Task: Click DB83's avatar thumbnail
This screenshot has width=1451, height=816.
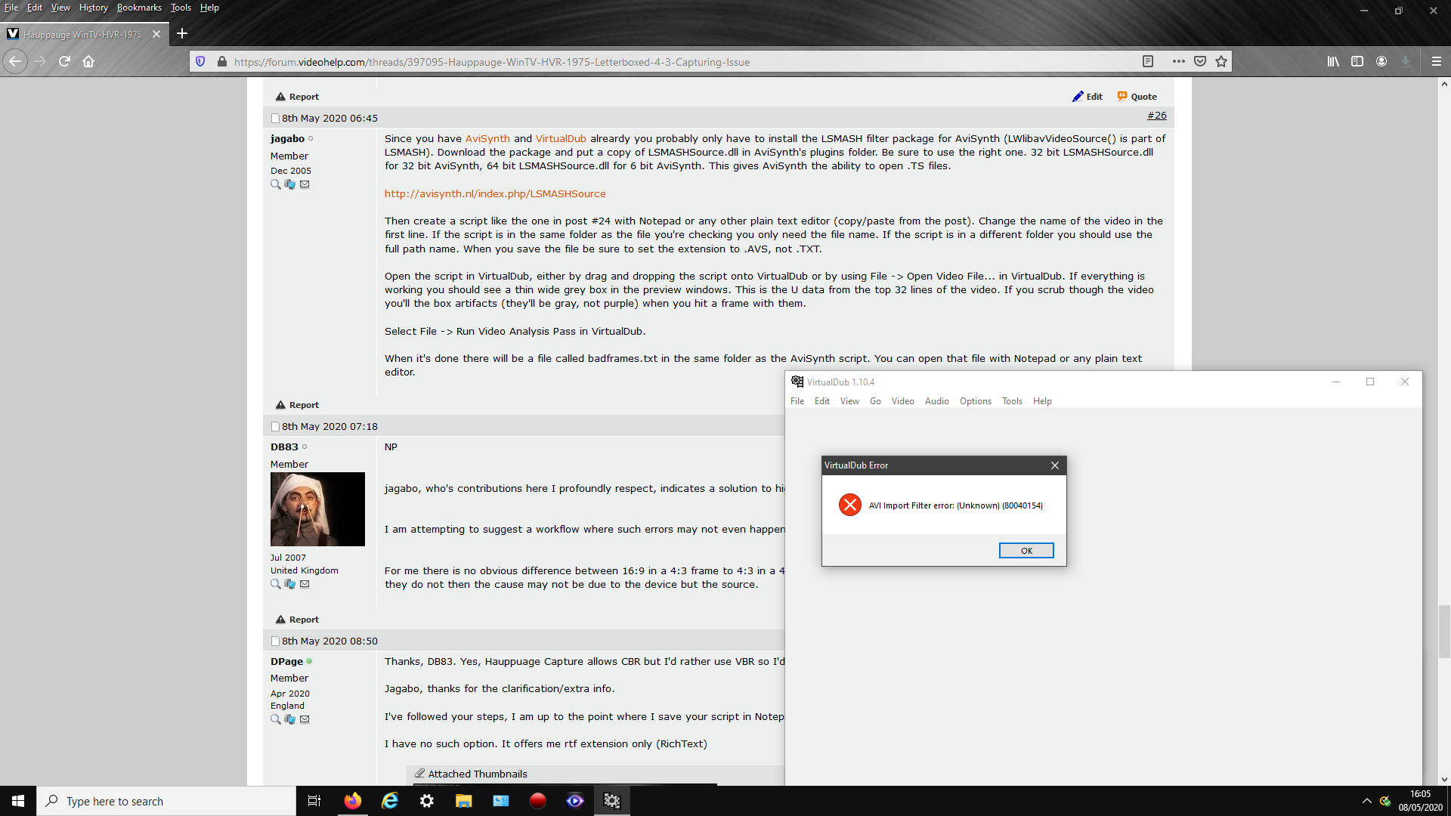Action: [x=317, y=509]
